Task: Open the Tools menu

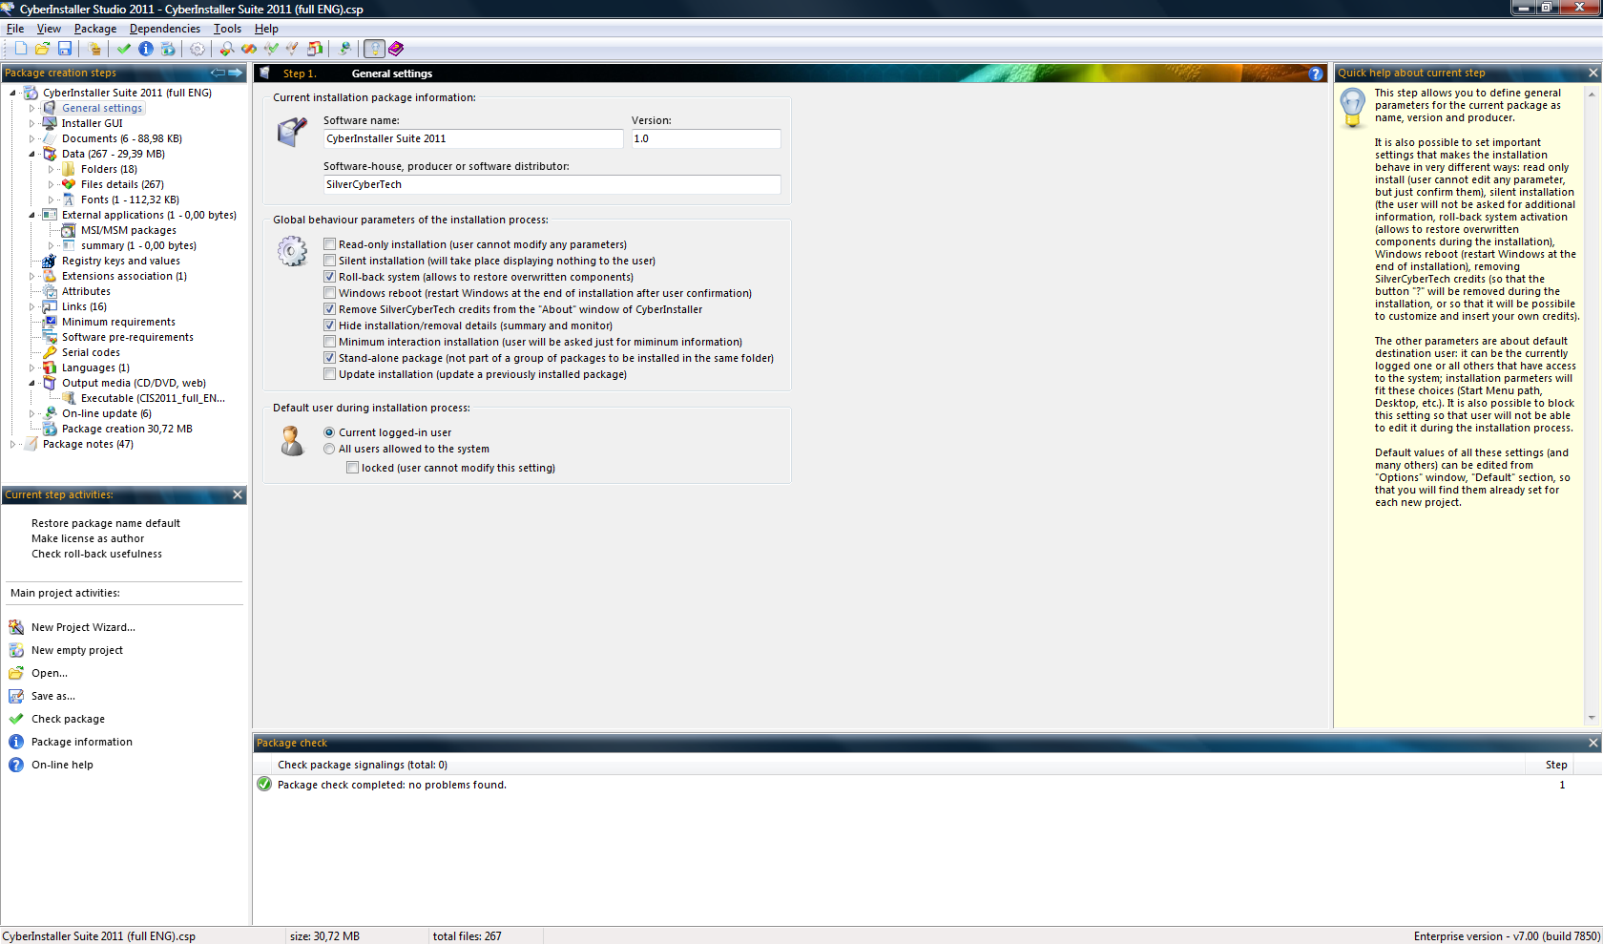Action: (227, 29)
